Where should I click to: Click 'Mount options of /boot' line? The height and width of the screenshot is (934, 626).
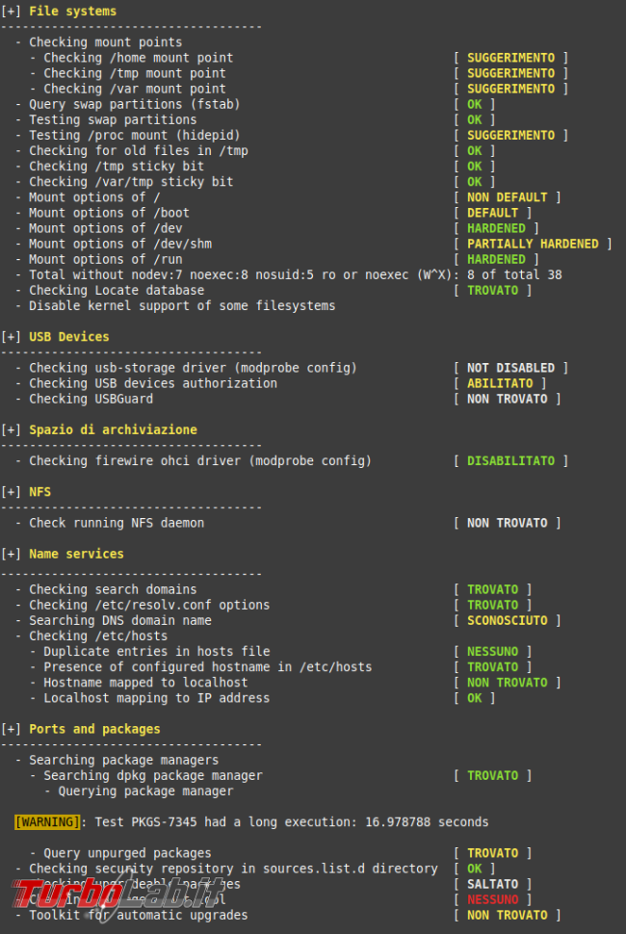point(109,213)
